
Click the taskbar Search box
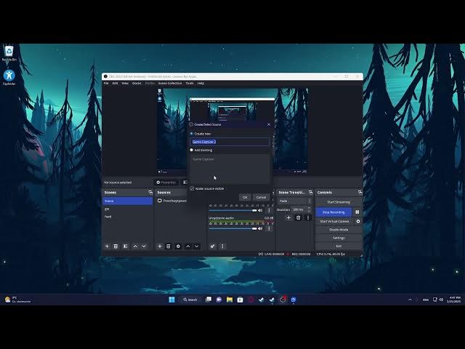190,300
